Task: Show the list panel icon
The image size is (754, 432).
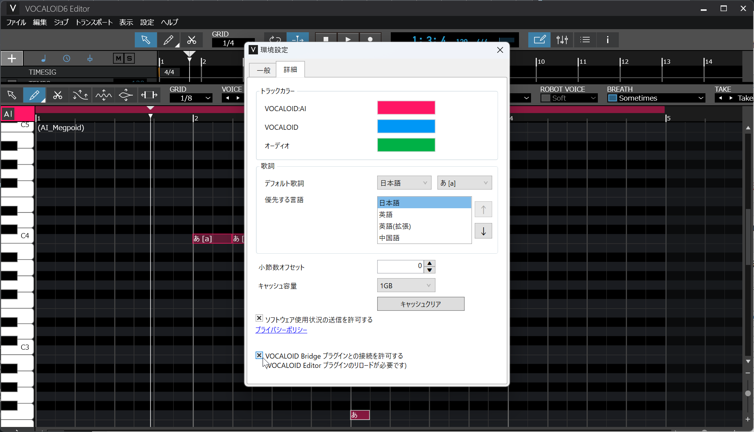Action: point(585,40)
